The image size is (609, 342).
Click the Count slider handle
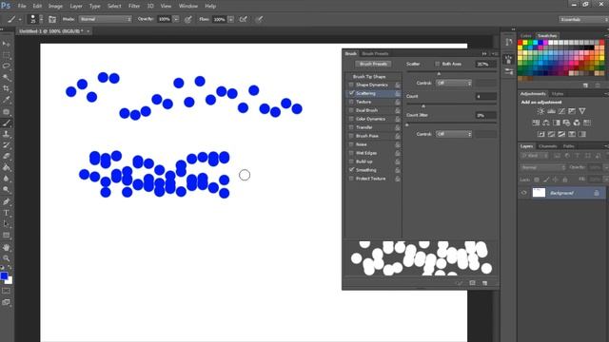pos(423,105)
